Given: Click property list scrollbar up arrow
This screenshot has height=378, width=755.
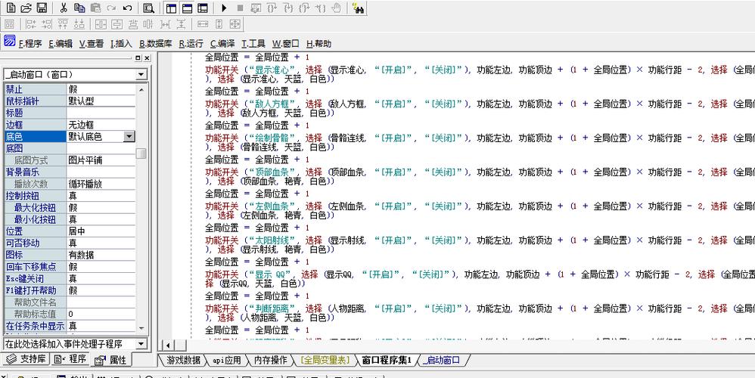Looking at the screenshot, I should (141, 89).
